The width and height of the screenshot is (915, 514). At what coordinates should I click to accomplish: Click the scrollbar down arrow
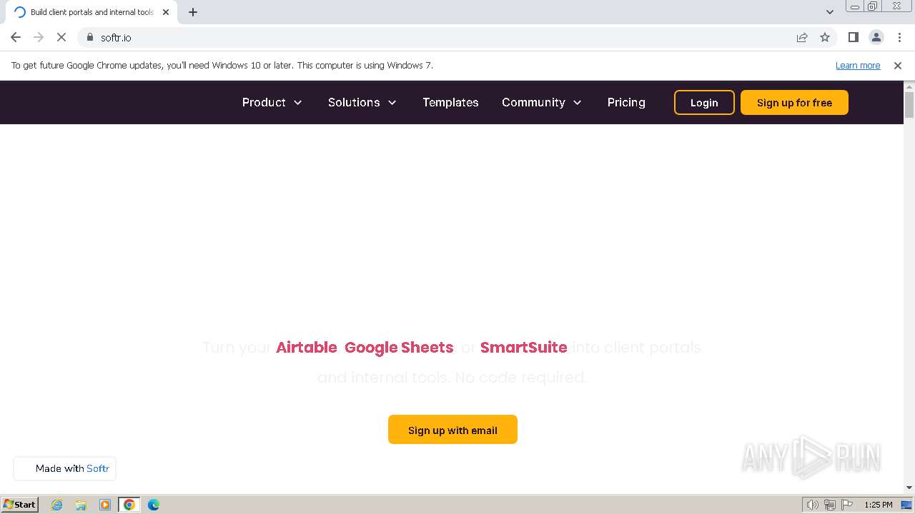coord(909,488)
